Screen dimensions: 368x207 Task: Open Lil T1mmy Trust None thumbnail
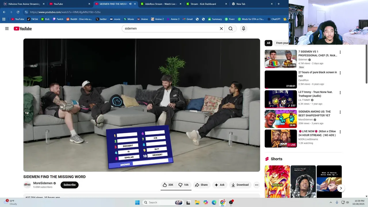(281, 99)
